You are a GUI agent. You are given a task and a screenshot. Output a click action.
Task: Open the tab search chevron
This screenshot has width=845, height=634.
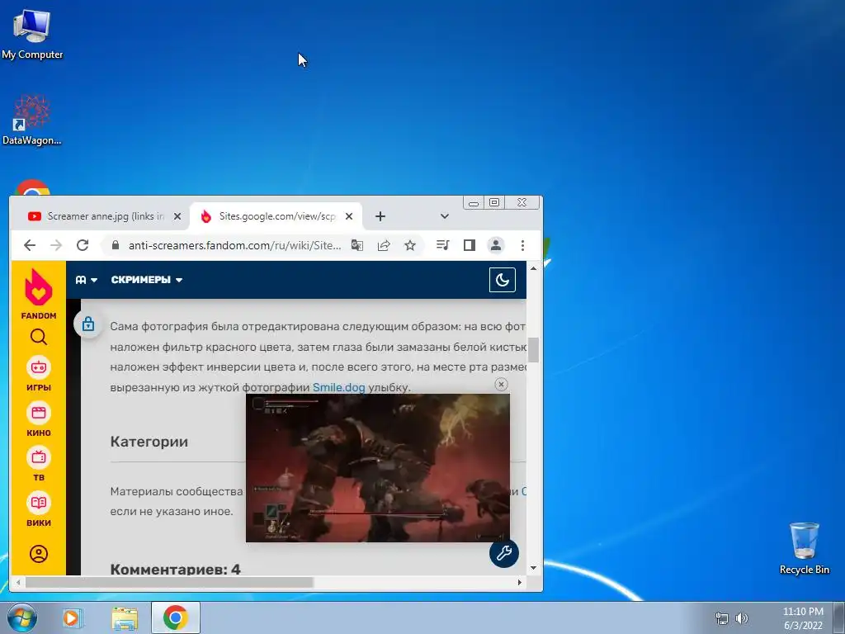point(444,216)
